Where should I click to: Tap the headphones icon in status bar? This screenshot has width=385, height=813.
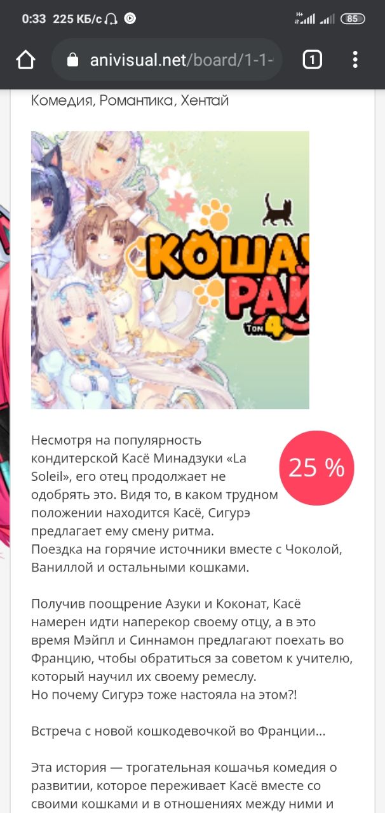(x=112, y=18)
